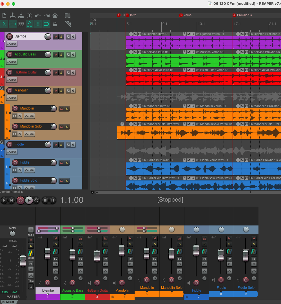Go to project end transport button
Viewport: 281px width, 304px height.
pyautogui.click(x=12, y=200)
